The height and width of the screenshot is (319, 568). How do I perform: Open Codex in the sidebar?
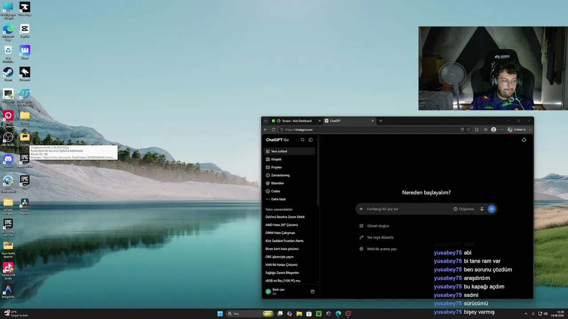tap(290, 191)
